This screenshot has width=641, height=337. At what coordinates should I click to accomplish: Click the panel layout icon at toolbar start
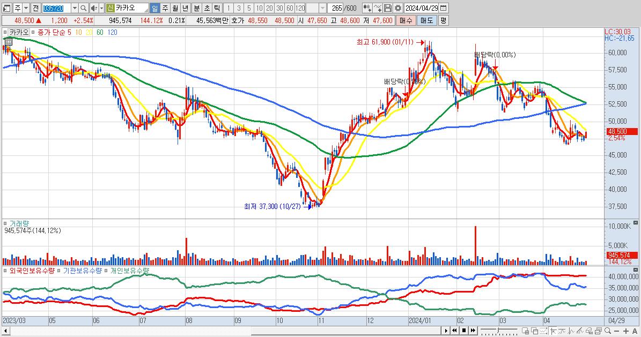[x=6, y=8]
